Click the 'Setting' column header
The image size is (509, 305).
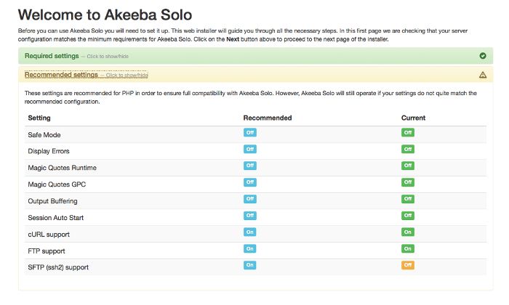pos(39,118)
